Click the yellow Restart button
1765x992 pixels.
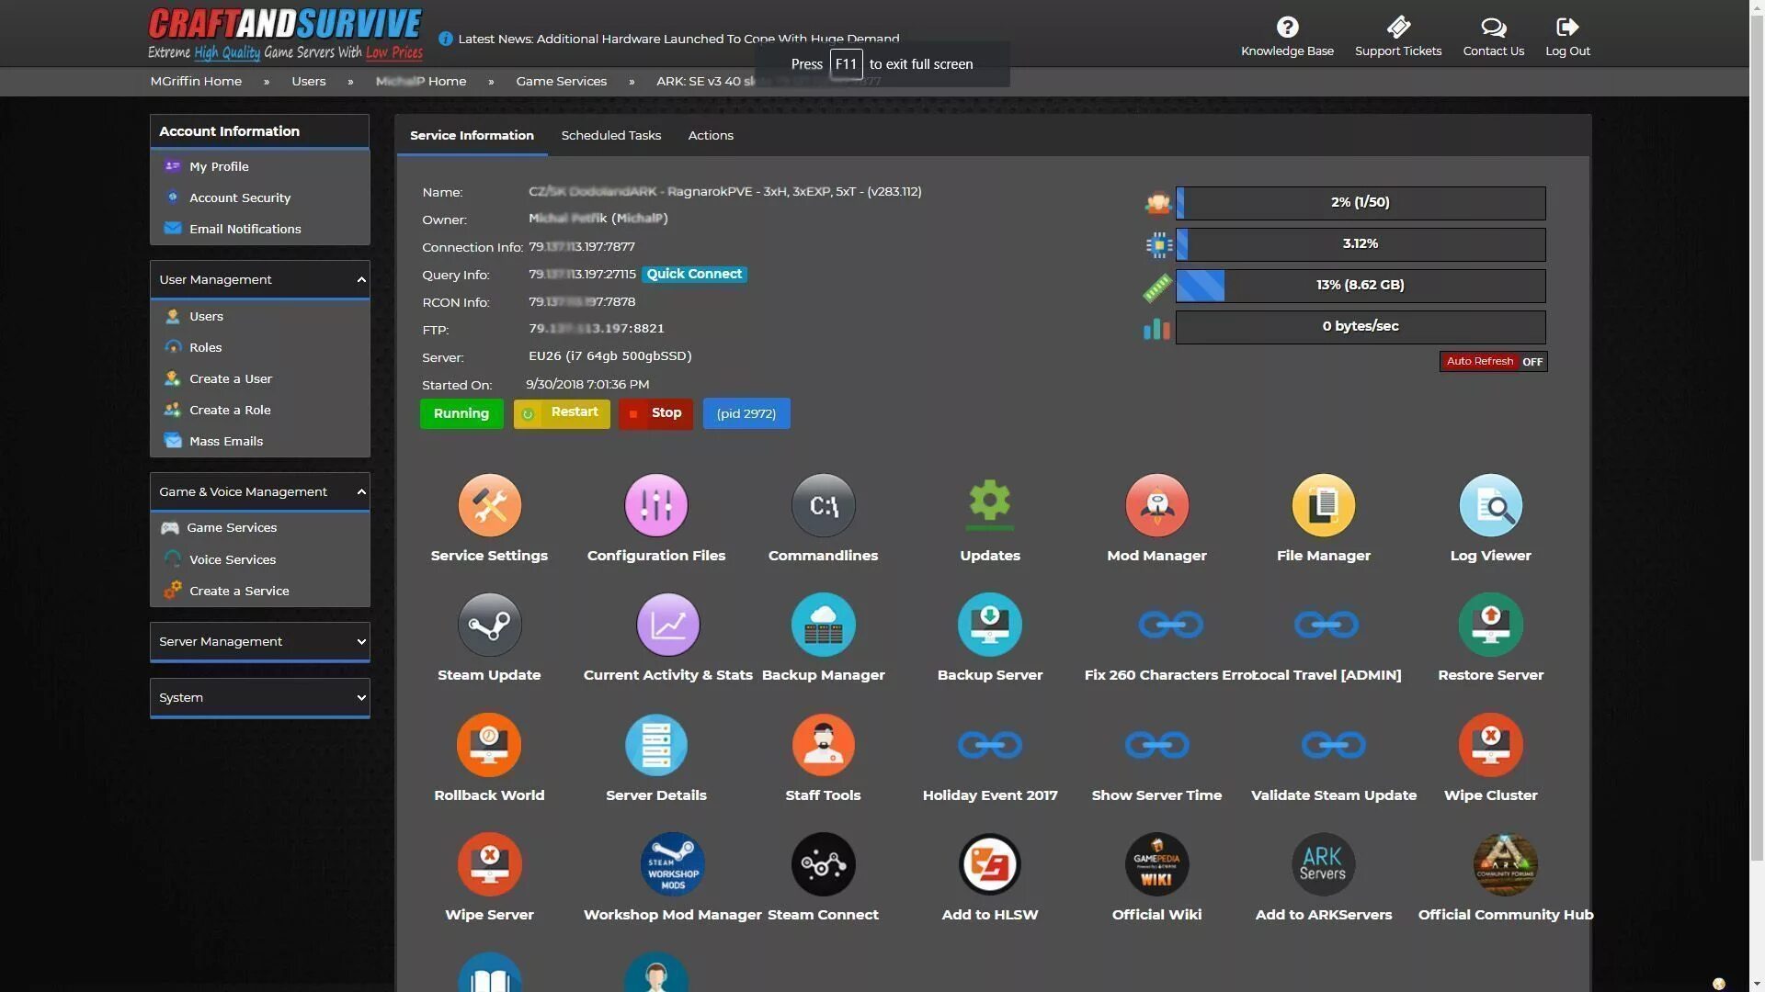(x=562, y=413)
